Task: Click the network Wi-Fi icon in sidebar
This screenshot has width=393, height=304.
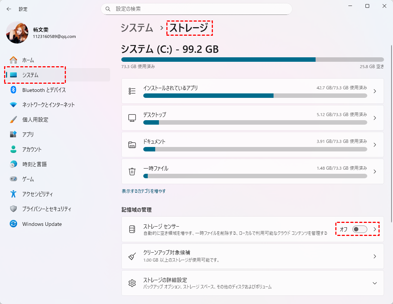Action: [x=13, y=105]
